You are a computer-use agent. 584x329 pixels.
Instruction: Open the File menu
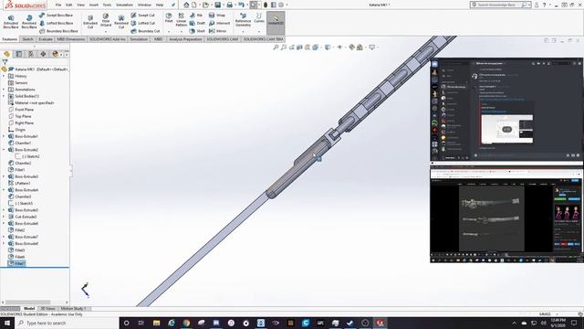(x=58, y=5)
